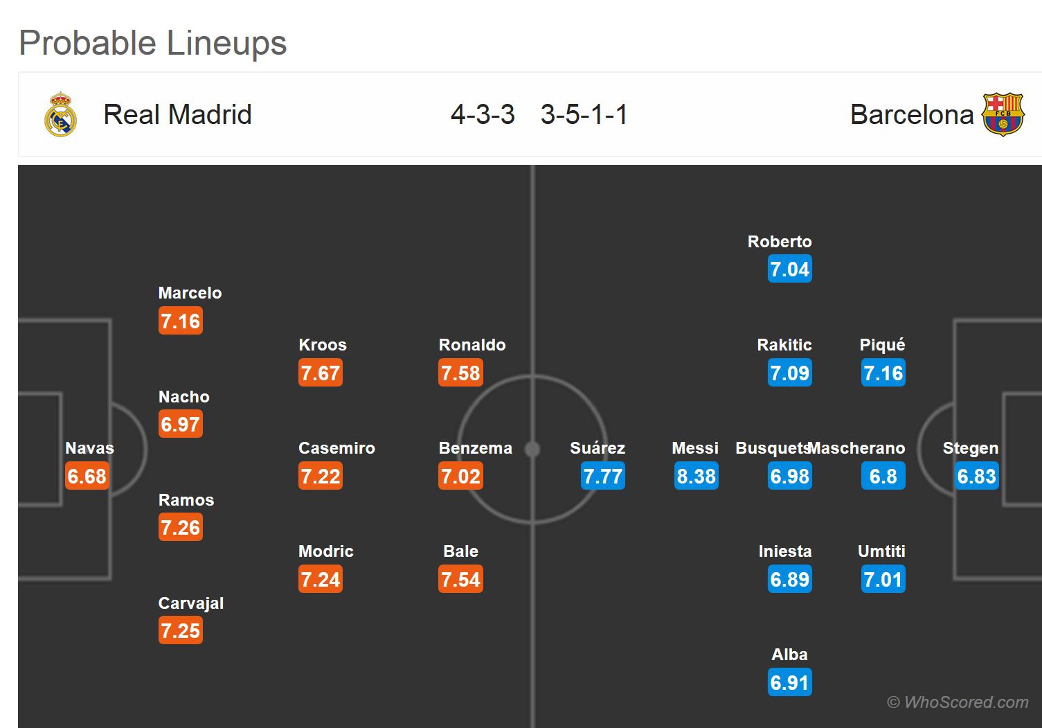Click Navas's 6.68 rating badge

click(x=87, y=477)
